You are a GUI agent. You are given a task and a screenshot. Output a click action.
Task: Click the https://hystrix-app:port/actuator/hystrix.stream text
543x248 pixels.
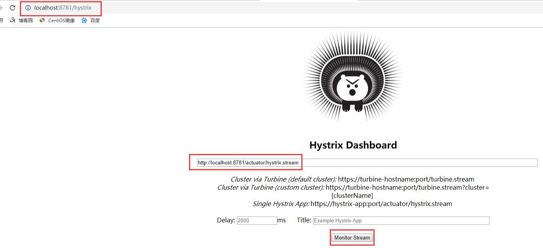(x=381, y=204)
